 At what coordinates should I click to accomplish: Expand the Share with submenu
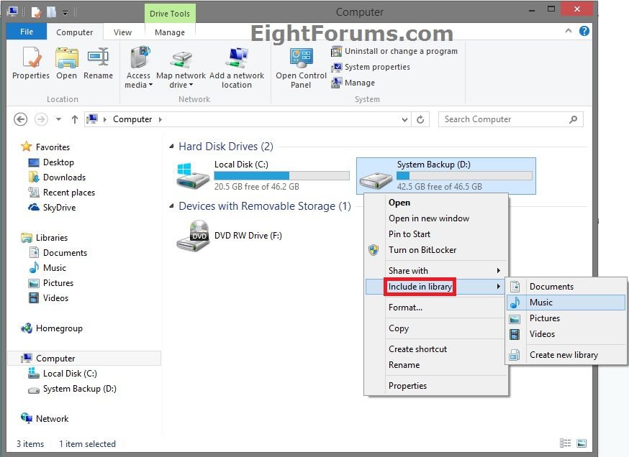(437, 271)
